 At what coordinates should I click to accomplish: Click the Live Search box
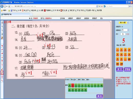[x=117, y=6]
